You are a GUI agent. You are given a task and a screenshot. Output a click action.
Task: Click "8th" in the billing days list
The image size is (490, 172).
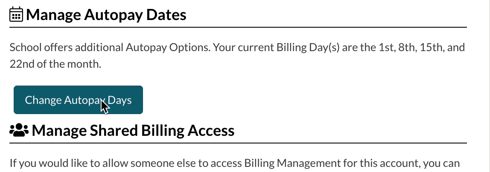(406, 47)
